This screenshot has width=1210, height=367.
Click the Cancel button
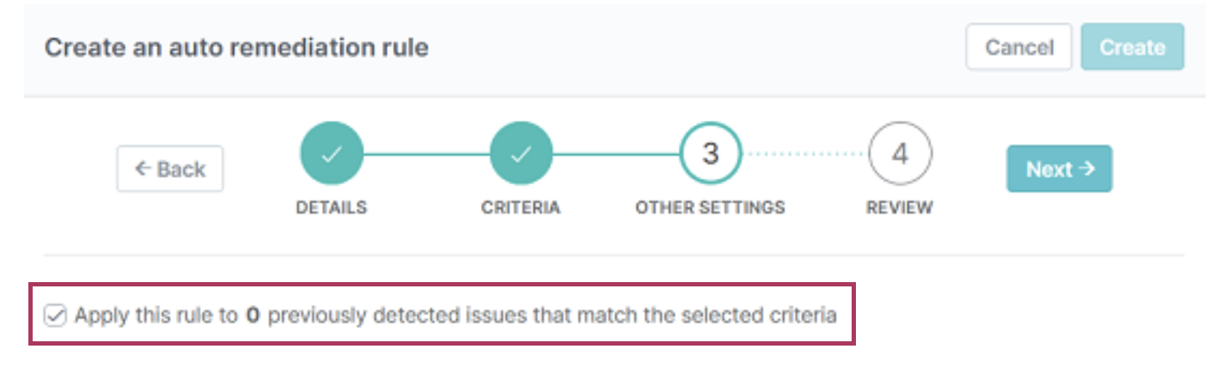pos(1018,47)
